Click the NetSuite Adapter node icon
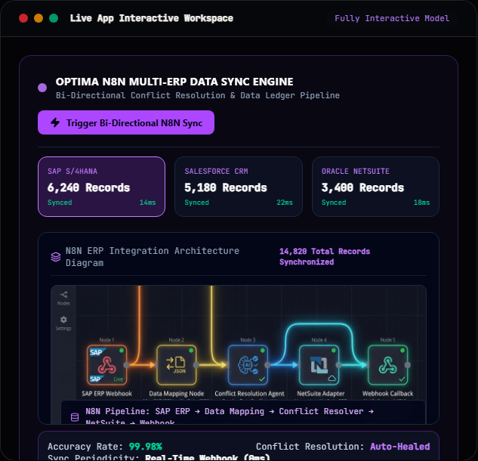 tap(319, 365)
